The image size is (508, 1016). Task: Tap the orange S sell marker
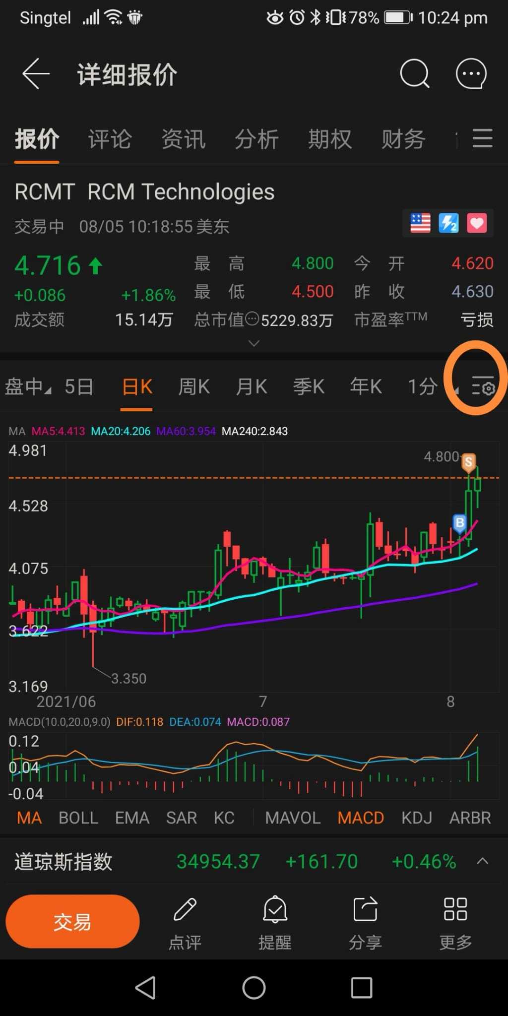[x=468, y=463]
